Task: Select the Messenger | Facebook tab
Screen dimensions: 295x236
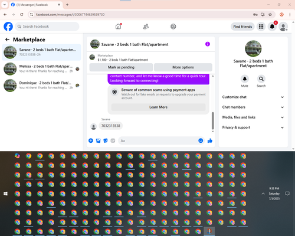Action: tap(36, 5)
